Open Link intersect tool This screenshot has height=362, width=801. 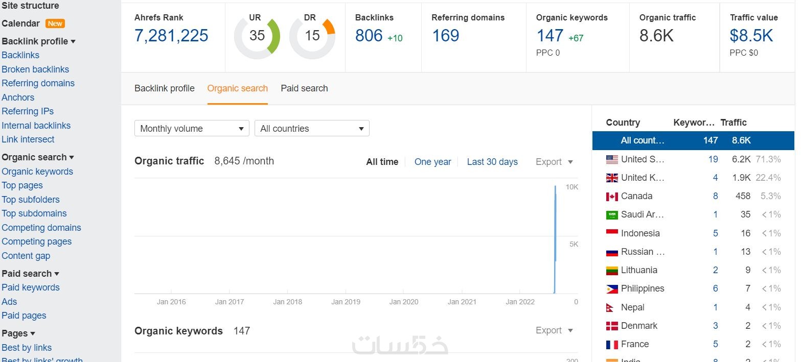28,139
